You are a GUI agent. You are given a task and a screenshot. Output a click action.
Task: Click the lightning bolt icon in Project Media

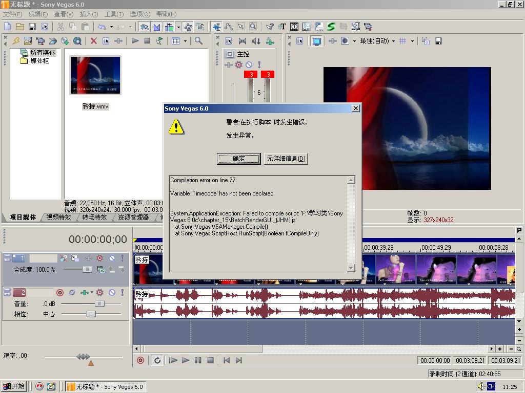(16, 41)
